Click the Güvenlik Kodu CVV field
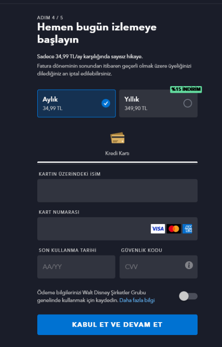This screenshot has height=347, width=222. pos(159,267)
